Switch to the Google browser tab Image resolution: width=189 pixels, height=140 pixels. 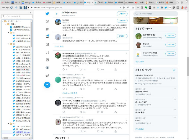(x=27, y=2)
